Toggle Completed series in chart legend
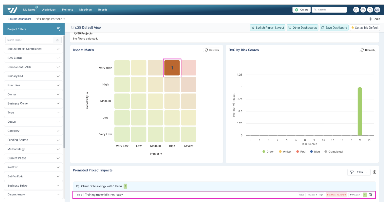The image size is (390, 205). point(333,152)
